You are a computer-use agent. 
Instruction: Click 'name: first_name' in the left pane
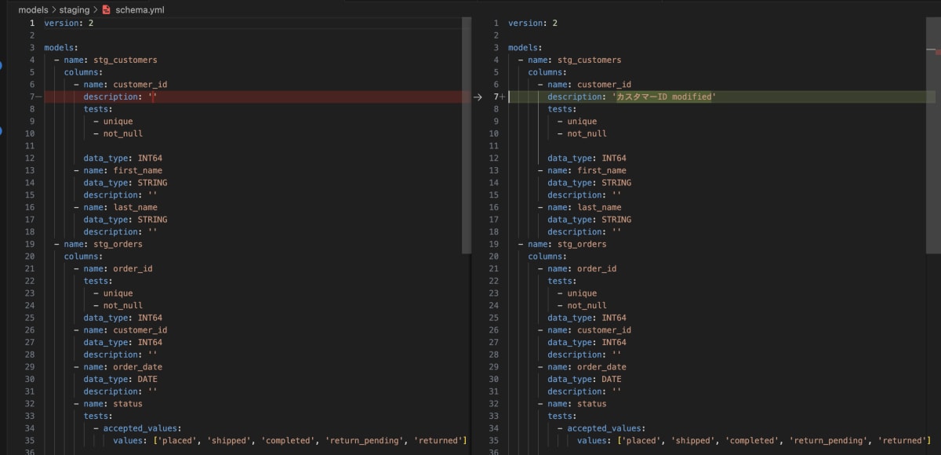pyautogui.click(x=123, y=171)
